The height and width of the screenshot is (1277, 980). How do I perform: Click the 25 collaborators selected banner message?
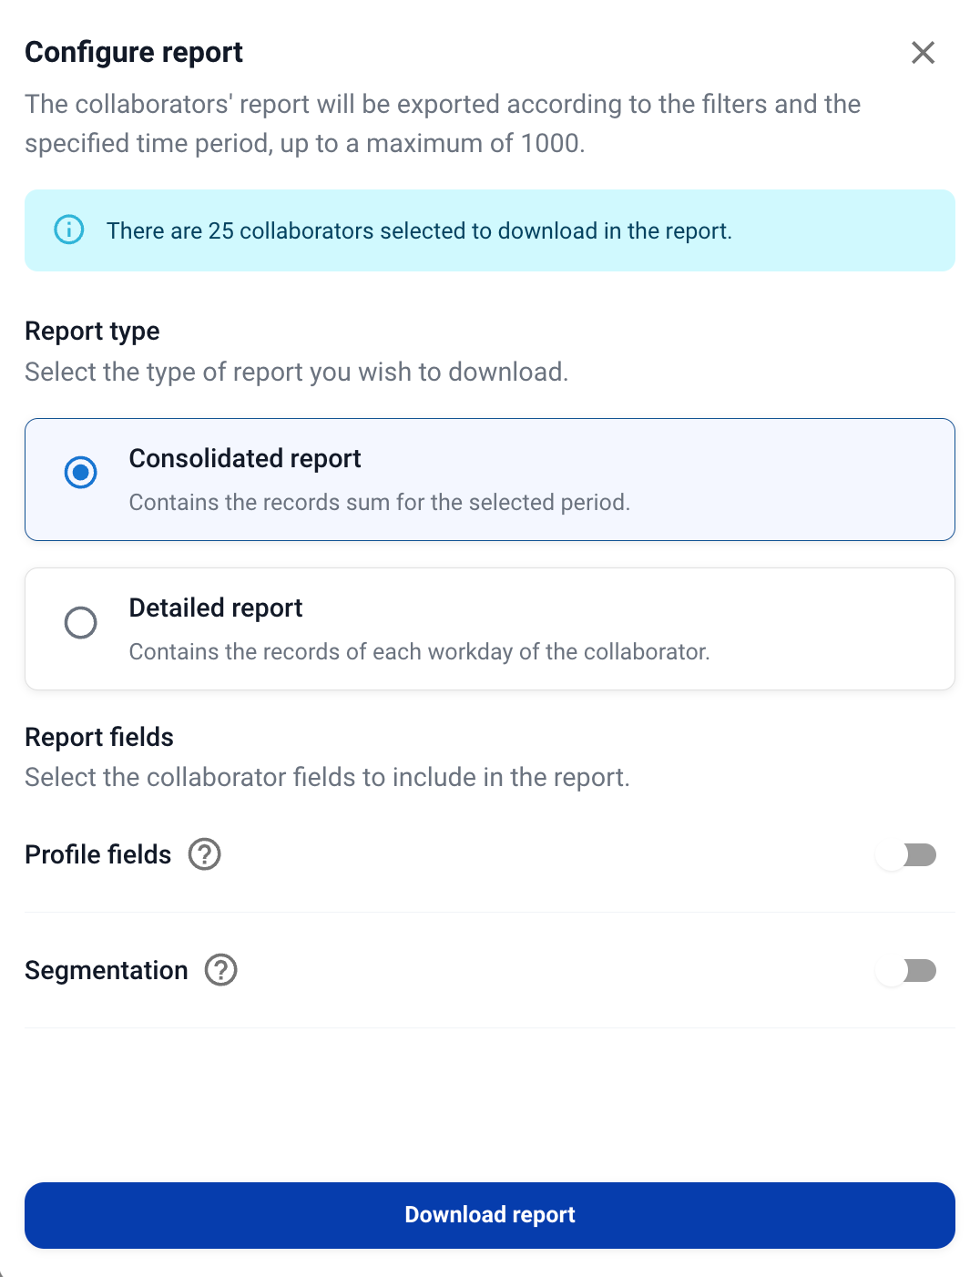point(419,230)
